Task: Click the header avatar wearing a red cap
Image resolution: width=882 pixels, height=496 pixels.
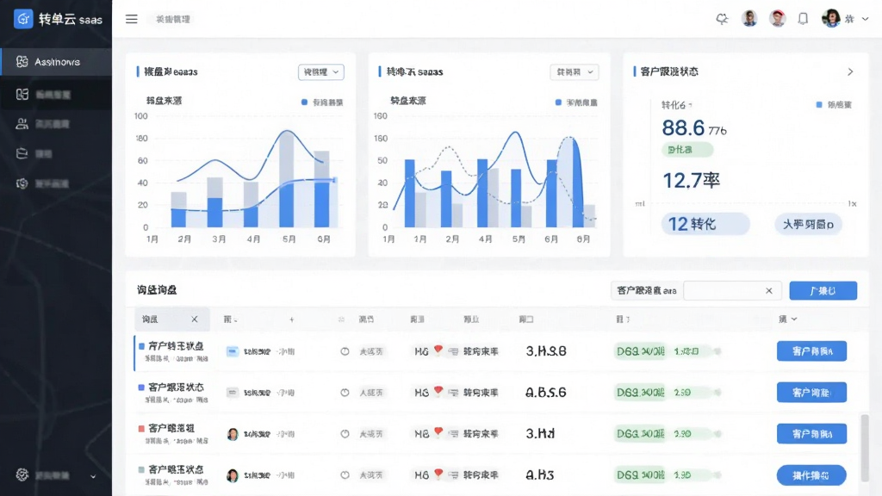Action: (778, 19)
